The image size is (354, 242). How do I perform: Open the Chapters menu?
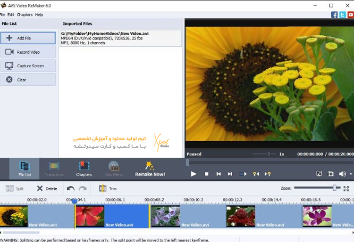click(x=25, y=15)
